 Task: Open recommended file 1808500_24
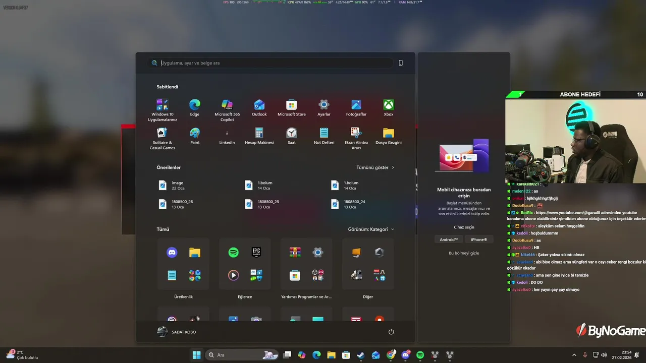coord(348,204)
